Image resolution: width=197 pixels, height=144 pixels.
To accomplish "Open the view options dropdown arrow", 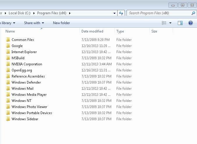I will [x=170, y=23].
